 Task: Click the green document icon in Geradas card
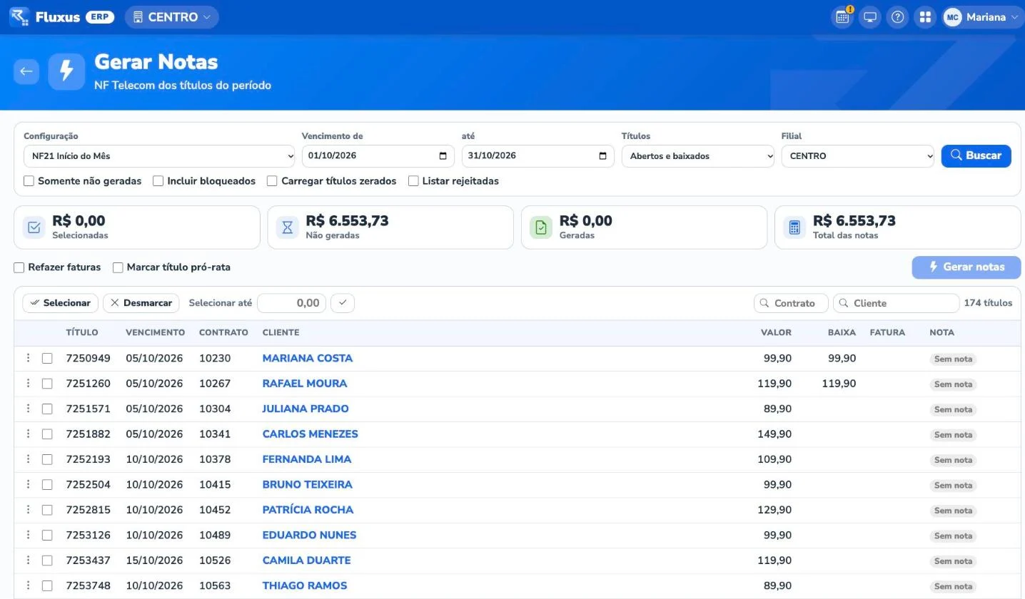click(x=541, y=227)
